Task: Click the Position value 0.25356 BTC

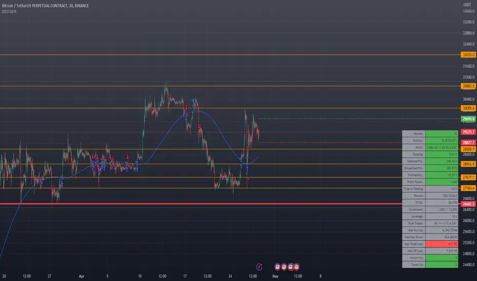Action: click(442, 140)
